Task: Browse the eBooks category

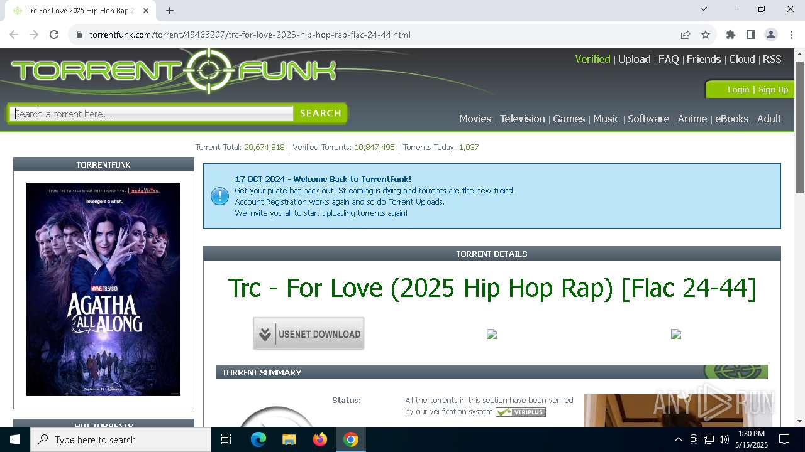Action: (x=731, y=119)
